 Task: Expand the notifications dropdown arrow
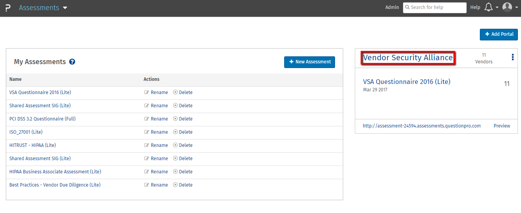(x=497, y=8)
